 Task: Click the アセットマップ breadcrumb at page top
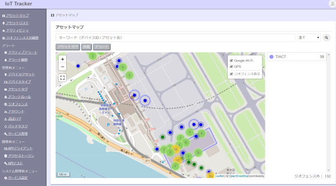pyautogui.click(x=67, y=15)
